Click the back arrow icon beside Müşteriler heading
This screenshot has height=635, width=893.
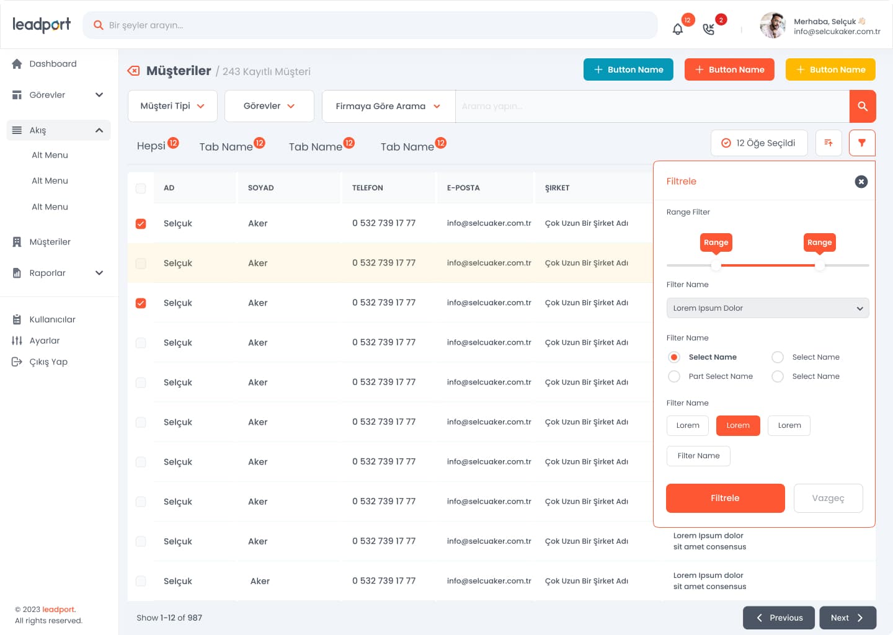point(133,71)
